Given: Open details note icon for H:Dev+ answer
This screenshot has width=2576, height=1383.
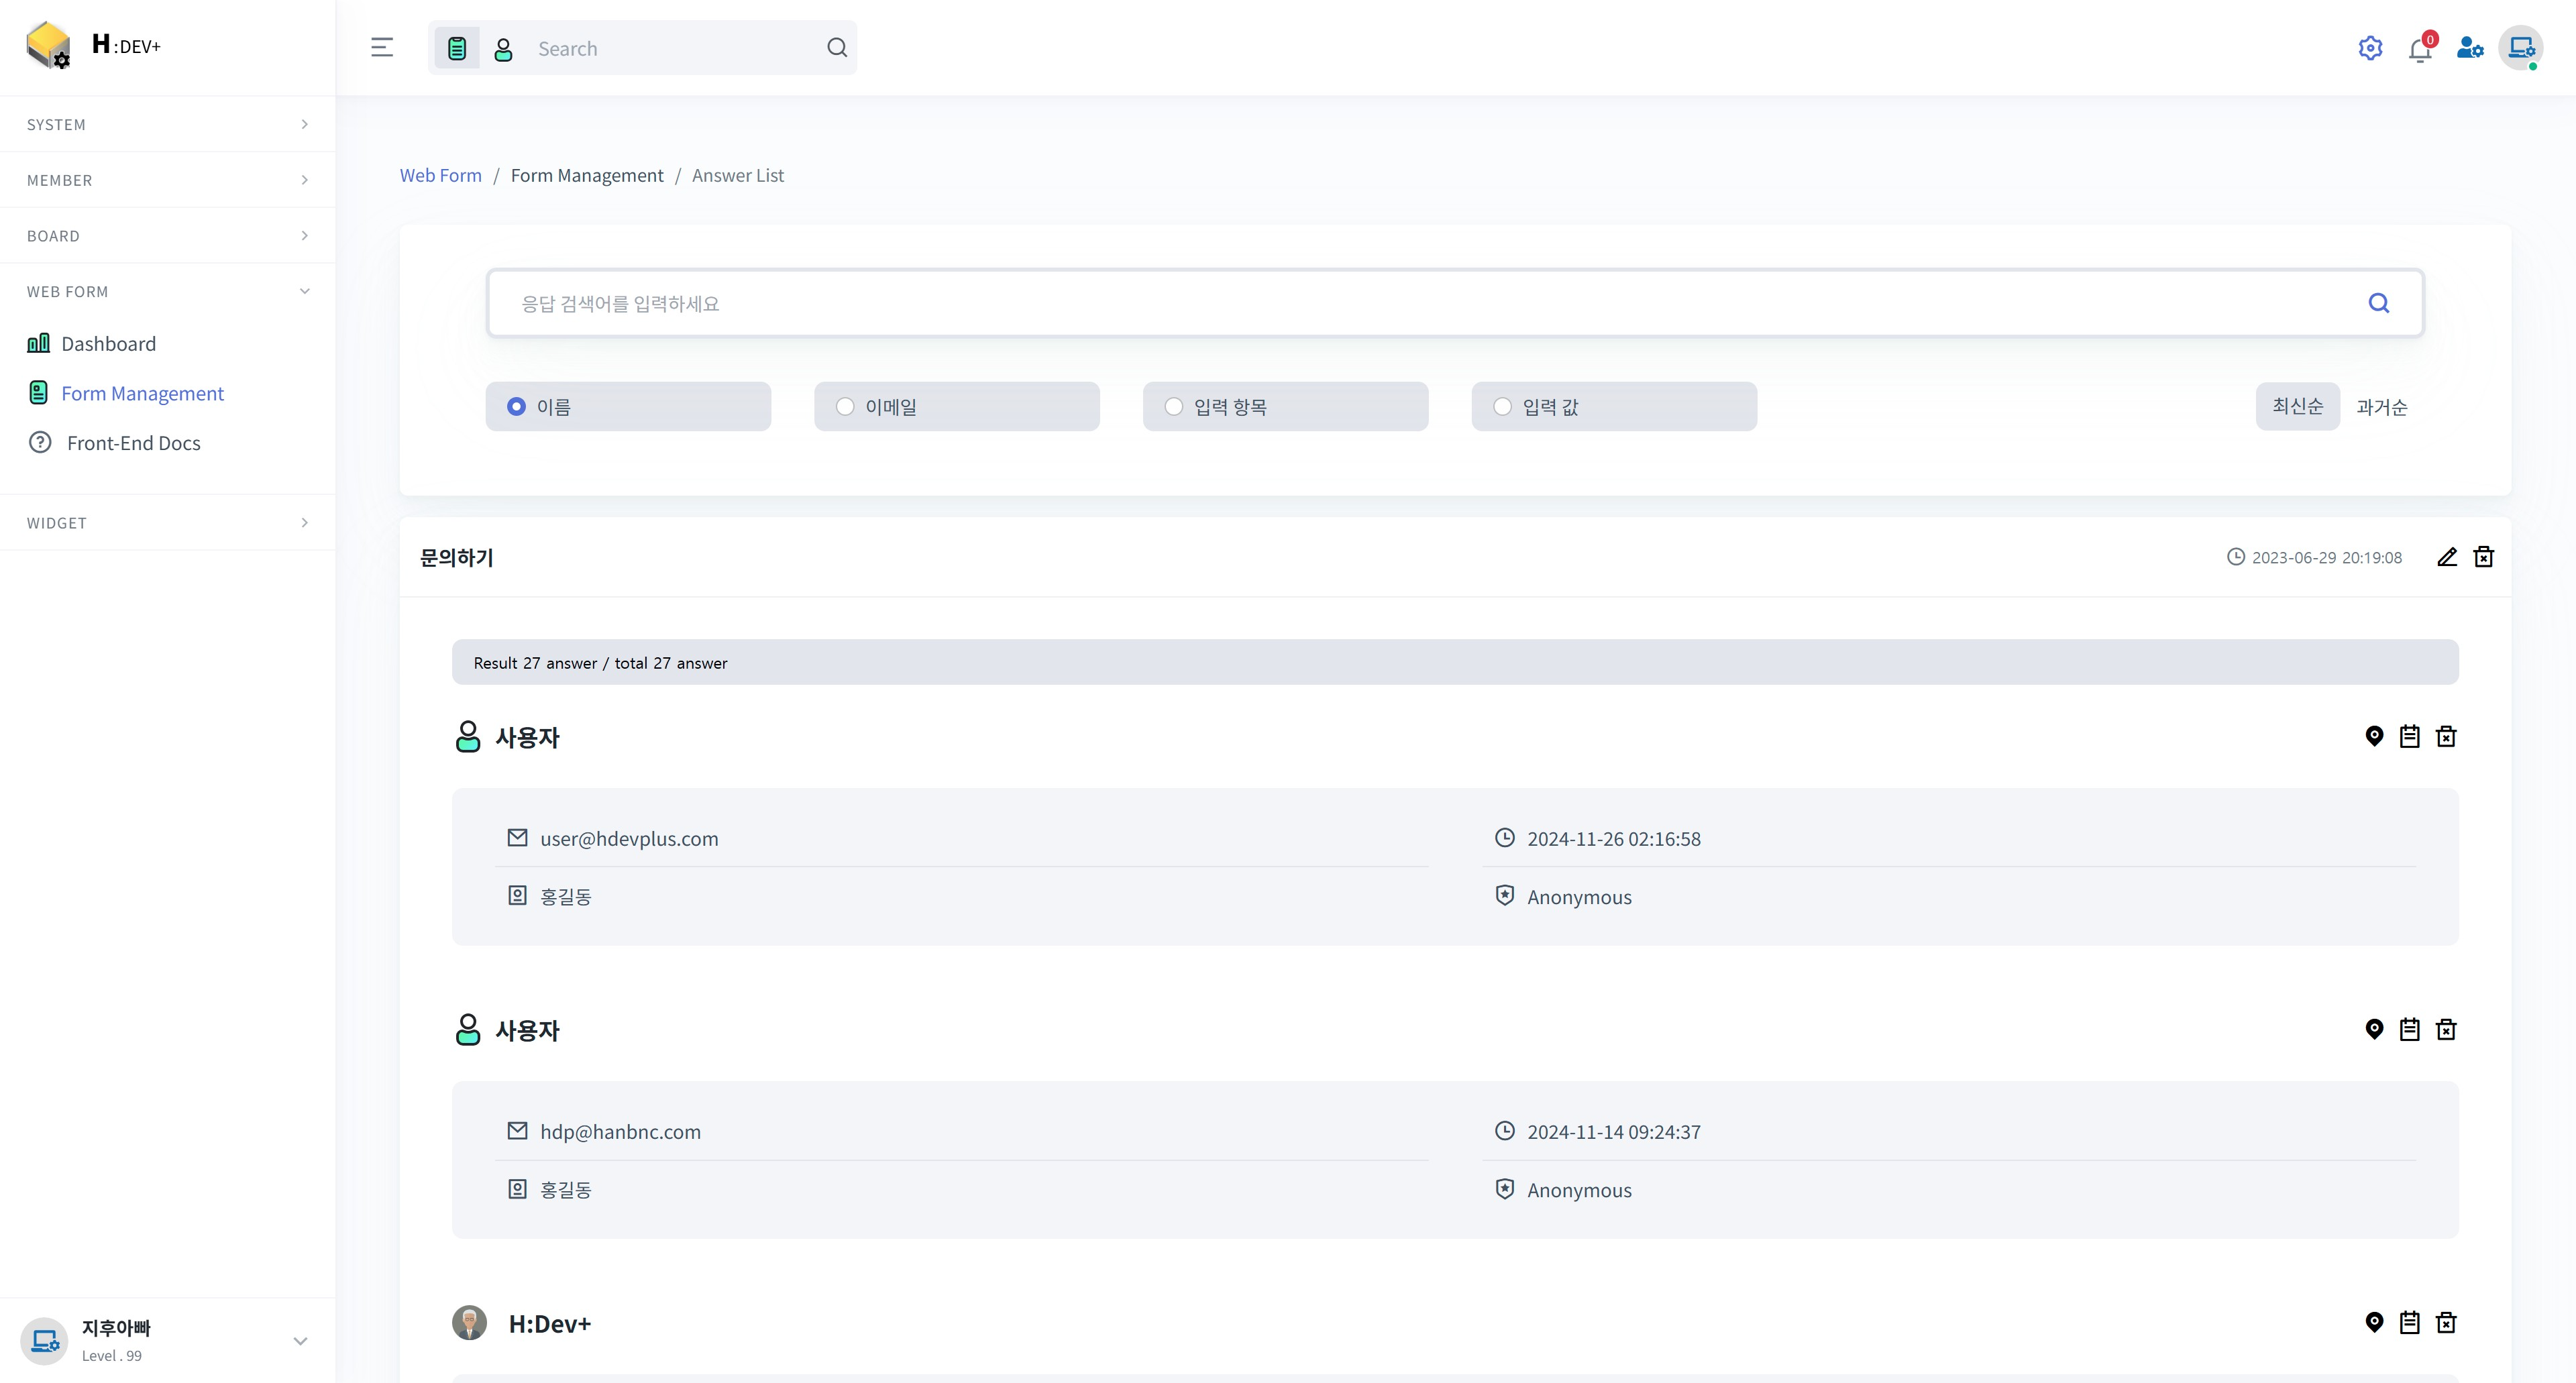Looking at the screenshot, I should 2410,1322.
